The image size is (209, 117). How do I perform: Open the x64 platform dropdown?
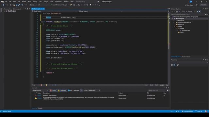(43, 5)
